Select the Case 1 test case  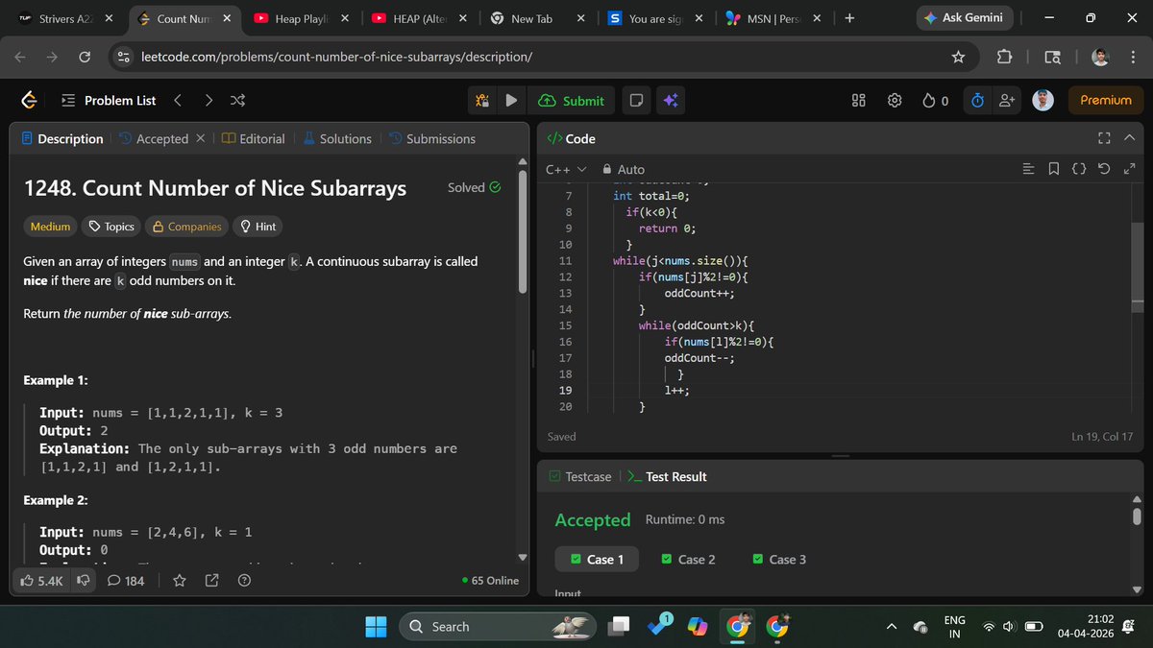pyautogui.click(x=597, y=560)
